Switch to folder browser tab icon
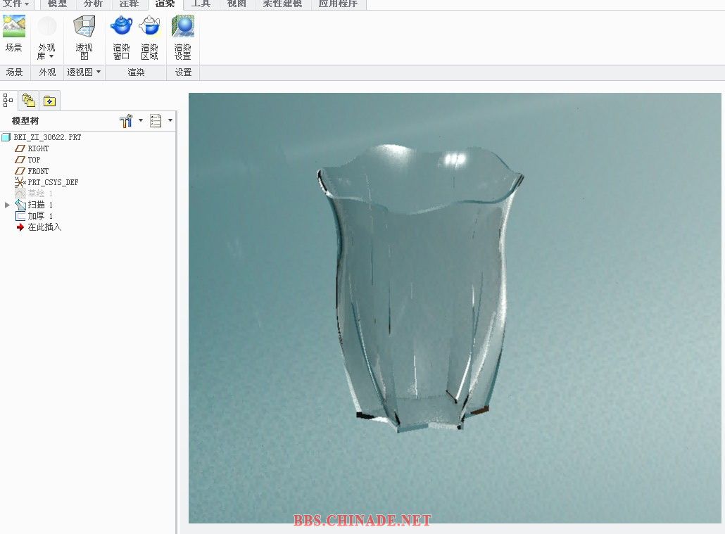This screenshot has height=534, width=725. [x=29, y=101]
